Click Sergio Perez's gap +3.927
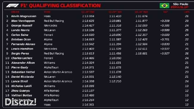This screenshot has height=109, width=194. (165, 53)
